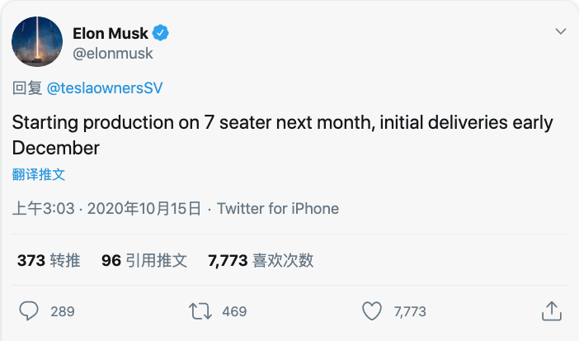View the 96 引用推文 quote tweets
Image resolution: width=579 pixels, height=341 pixels.
coord(144,260)
